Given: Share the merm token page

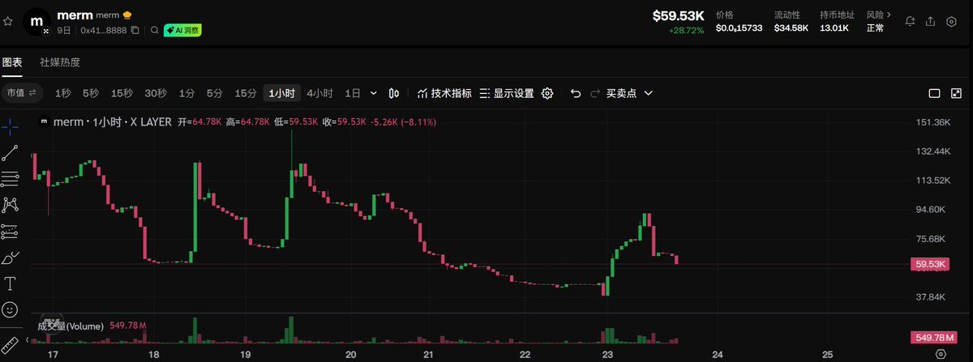Looking at the screenshot, I should [x=931, y=22].
